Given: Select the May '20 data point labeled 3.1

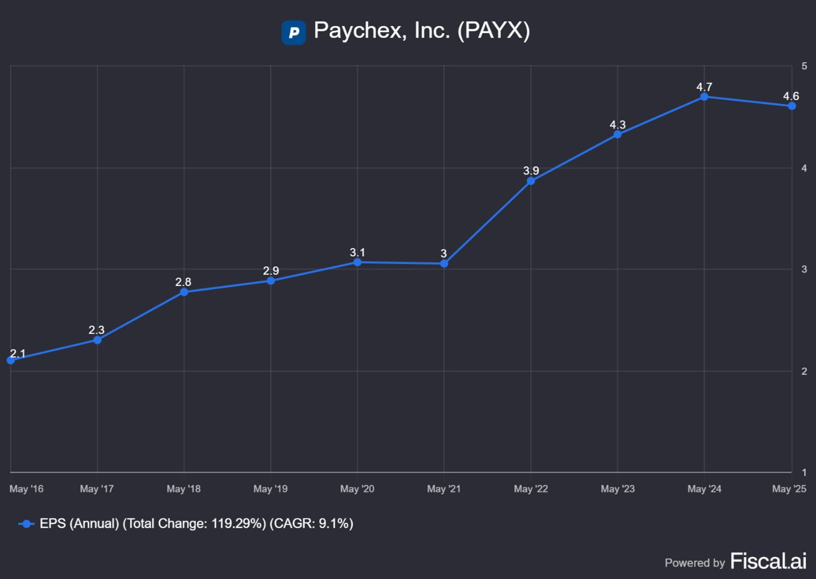Looking at the screenshot, I should tap(357, 262).
